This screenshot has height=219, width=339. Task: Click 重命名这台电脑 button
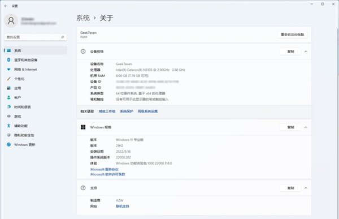coord(292,35)
